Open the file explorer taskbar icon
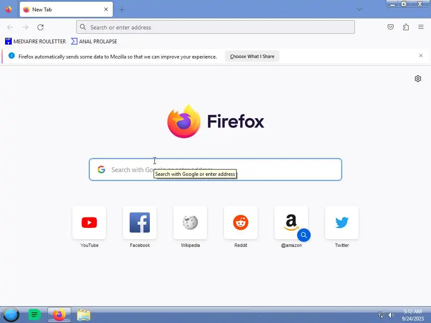Screen dimensions: 431x323 (84, 315)
